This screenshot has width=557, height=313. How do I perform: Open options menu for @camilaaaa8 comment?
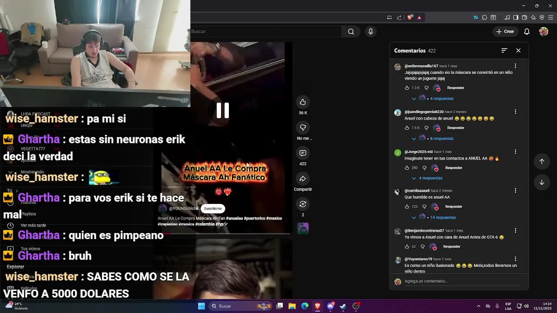click(x=515, y=190)
